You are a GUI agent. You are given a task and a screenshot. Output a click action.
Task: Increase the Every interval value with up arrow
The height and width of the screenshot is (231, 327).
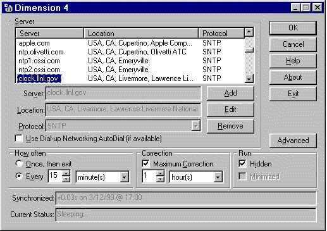point(66,173)
